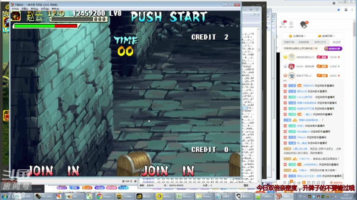The width and height of the screenshot is (357, 200).
Task: Click the first-ranked gold crown contributor avatar
Action: 292,57
